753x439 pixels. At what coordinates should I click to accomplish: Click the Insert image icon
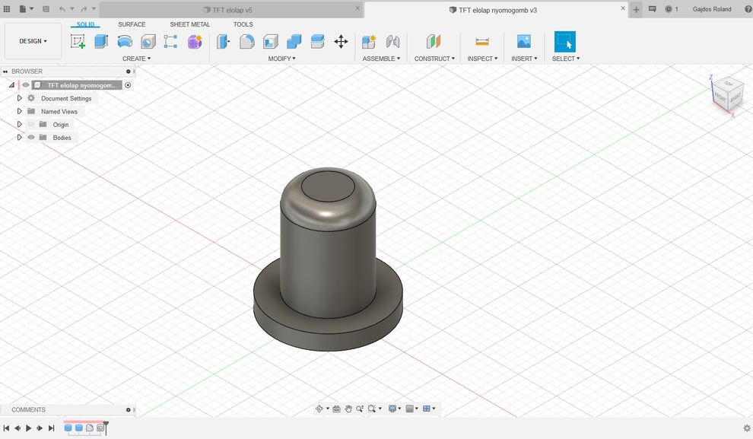coord(523,42)
